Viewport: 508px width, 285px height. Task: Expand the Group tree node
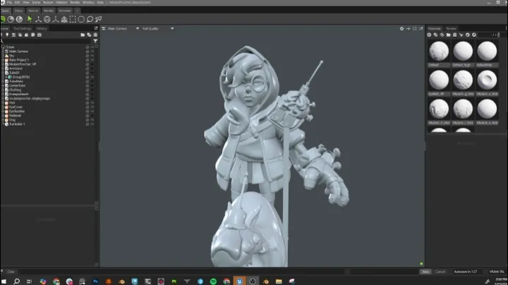(6, 77)
